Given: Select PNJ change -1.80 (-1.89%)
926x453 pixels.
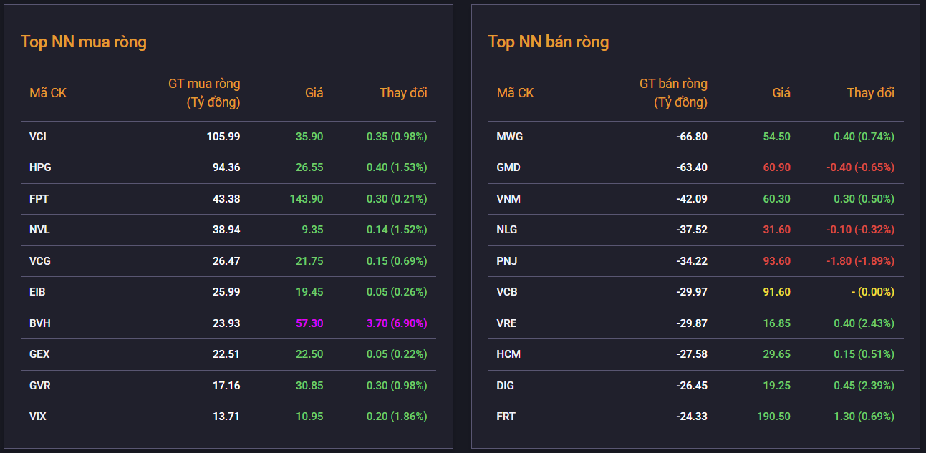Looking at the screenshot, I should [x=860, y=260].
